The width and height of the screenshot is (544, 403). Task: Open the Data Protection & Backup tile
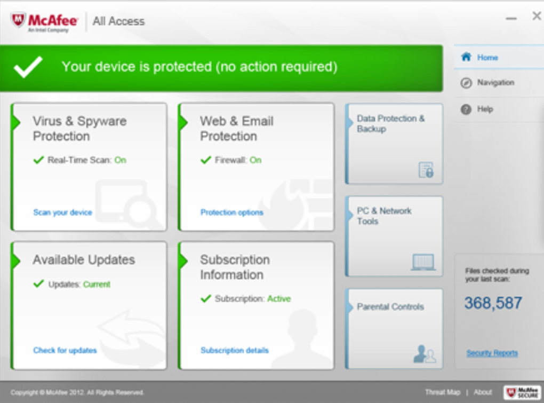click(x=395, y=144)
